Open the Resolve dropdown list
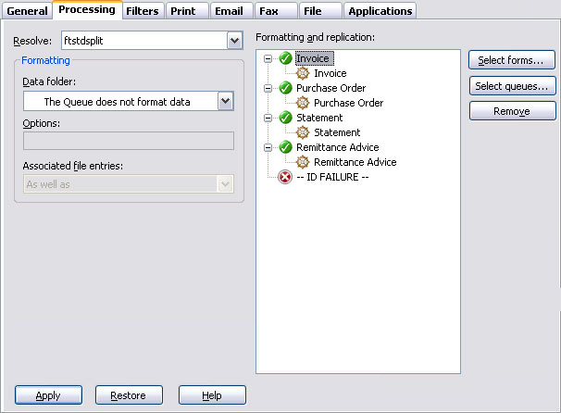The height and width of the screenshot is (413, 561). 234,41
